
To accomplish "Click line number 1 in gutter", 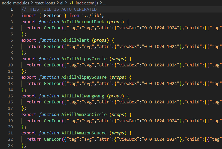I will 12,9.
